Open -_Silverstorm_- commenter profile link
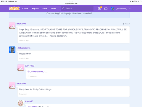Image resolution: width=142 pixels, height=107 pixels. pos(24,48)
